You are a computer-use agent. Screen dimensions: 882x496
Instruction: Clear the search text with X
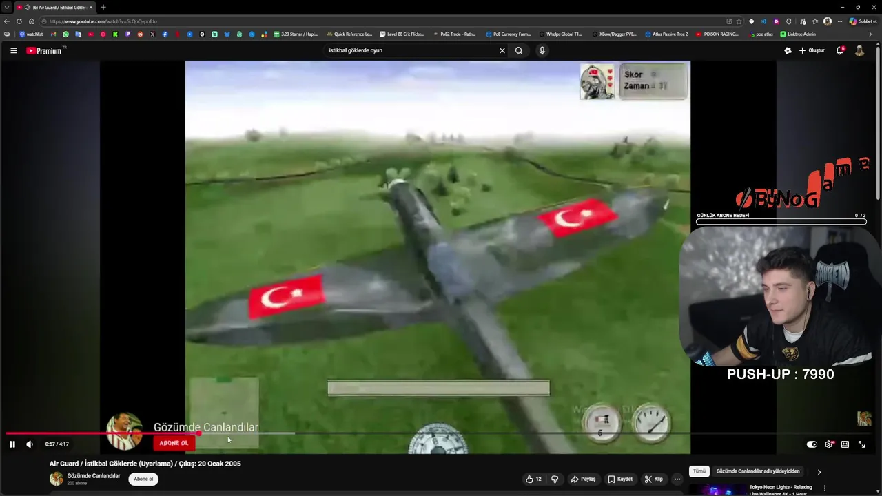coord(502,50)
